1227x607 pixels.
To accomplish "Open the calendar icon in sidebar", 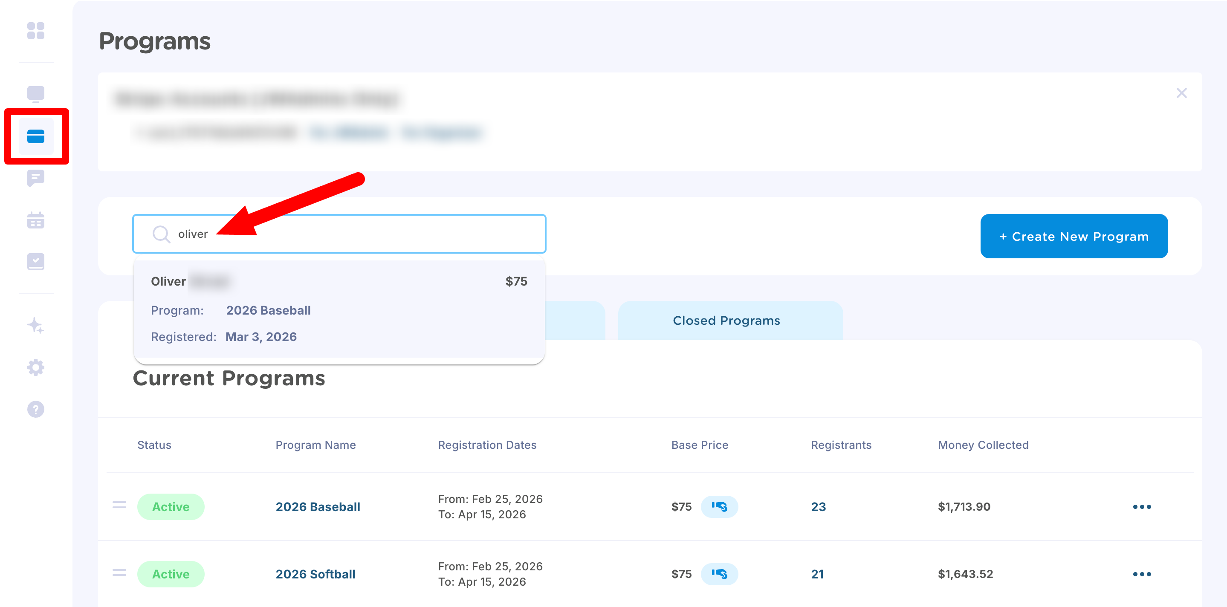I will [36, 220].
